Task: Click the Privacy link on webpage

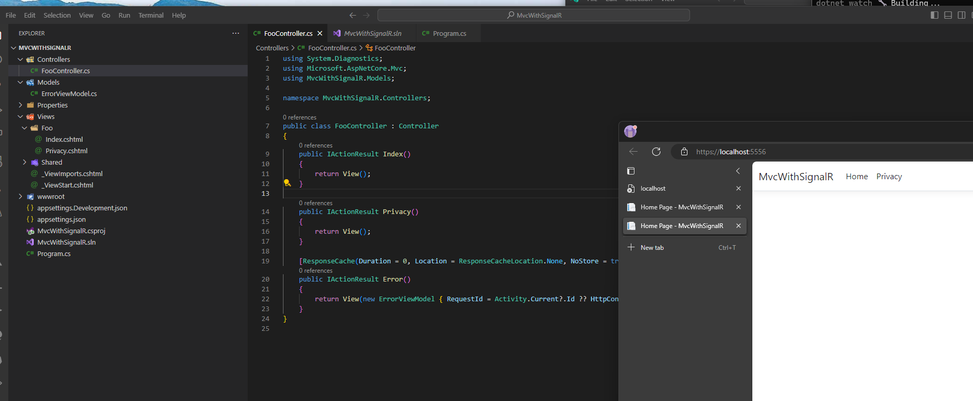Action: click(889, 177)
